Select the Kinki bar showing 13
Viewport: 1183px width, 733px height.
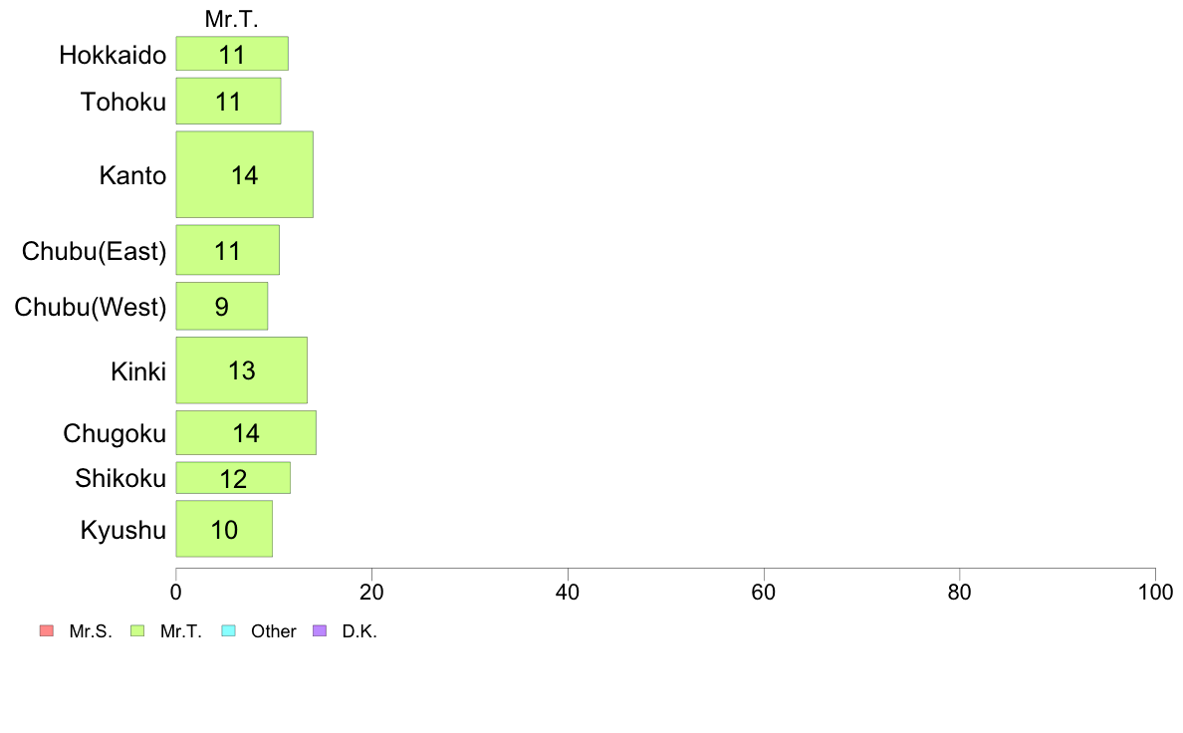[241, 369]
